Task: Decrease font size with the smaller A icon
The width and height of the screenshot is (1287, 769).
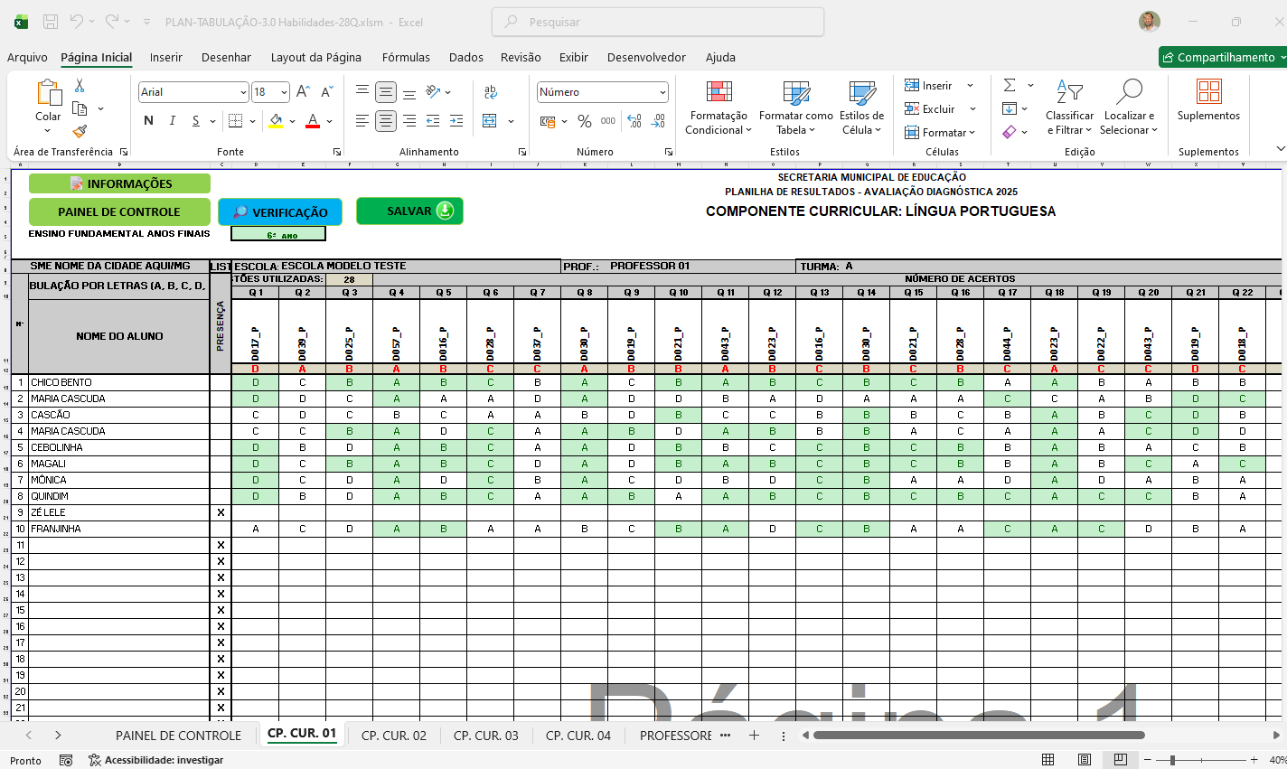Action: click(327, 91)
